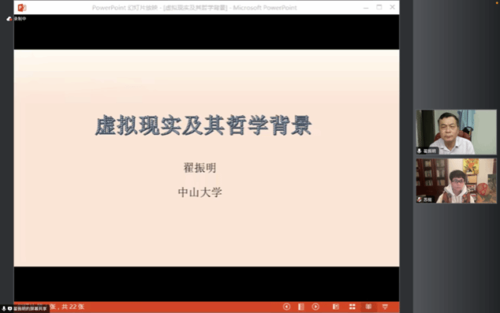This screenshot has height=313, width=500.
Task: Switch to normal view icon
Action: [x=336, y=307]
